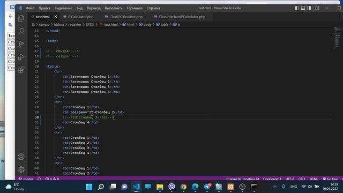This screenshot has width=343, height=193.
Task: Close the test.html tab
Action: tap(56, 17)
